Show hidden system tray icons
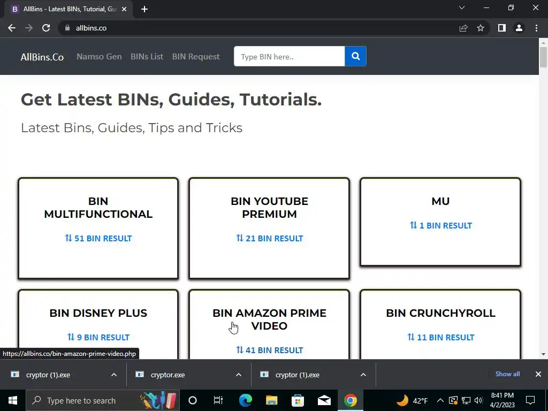 (x=440, y=400)
